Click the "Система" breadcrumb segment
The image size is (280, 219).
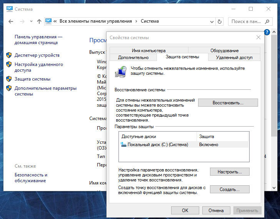[150, 21]
